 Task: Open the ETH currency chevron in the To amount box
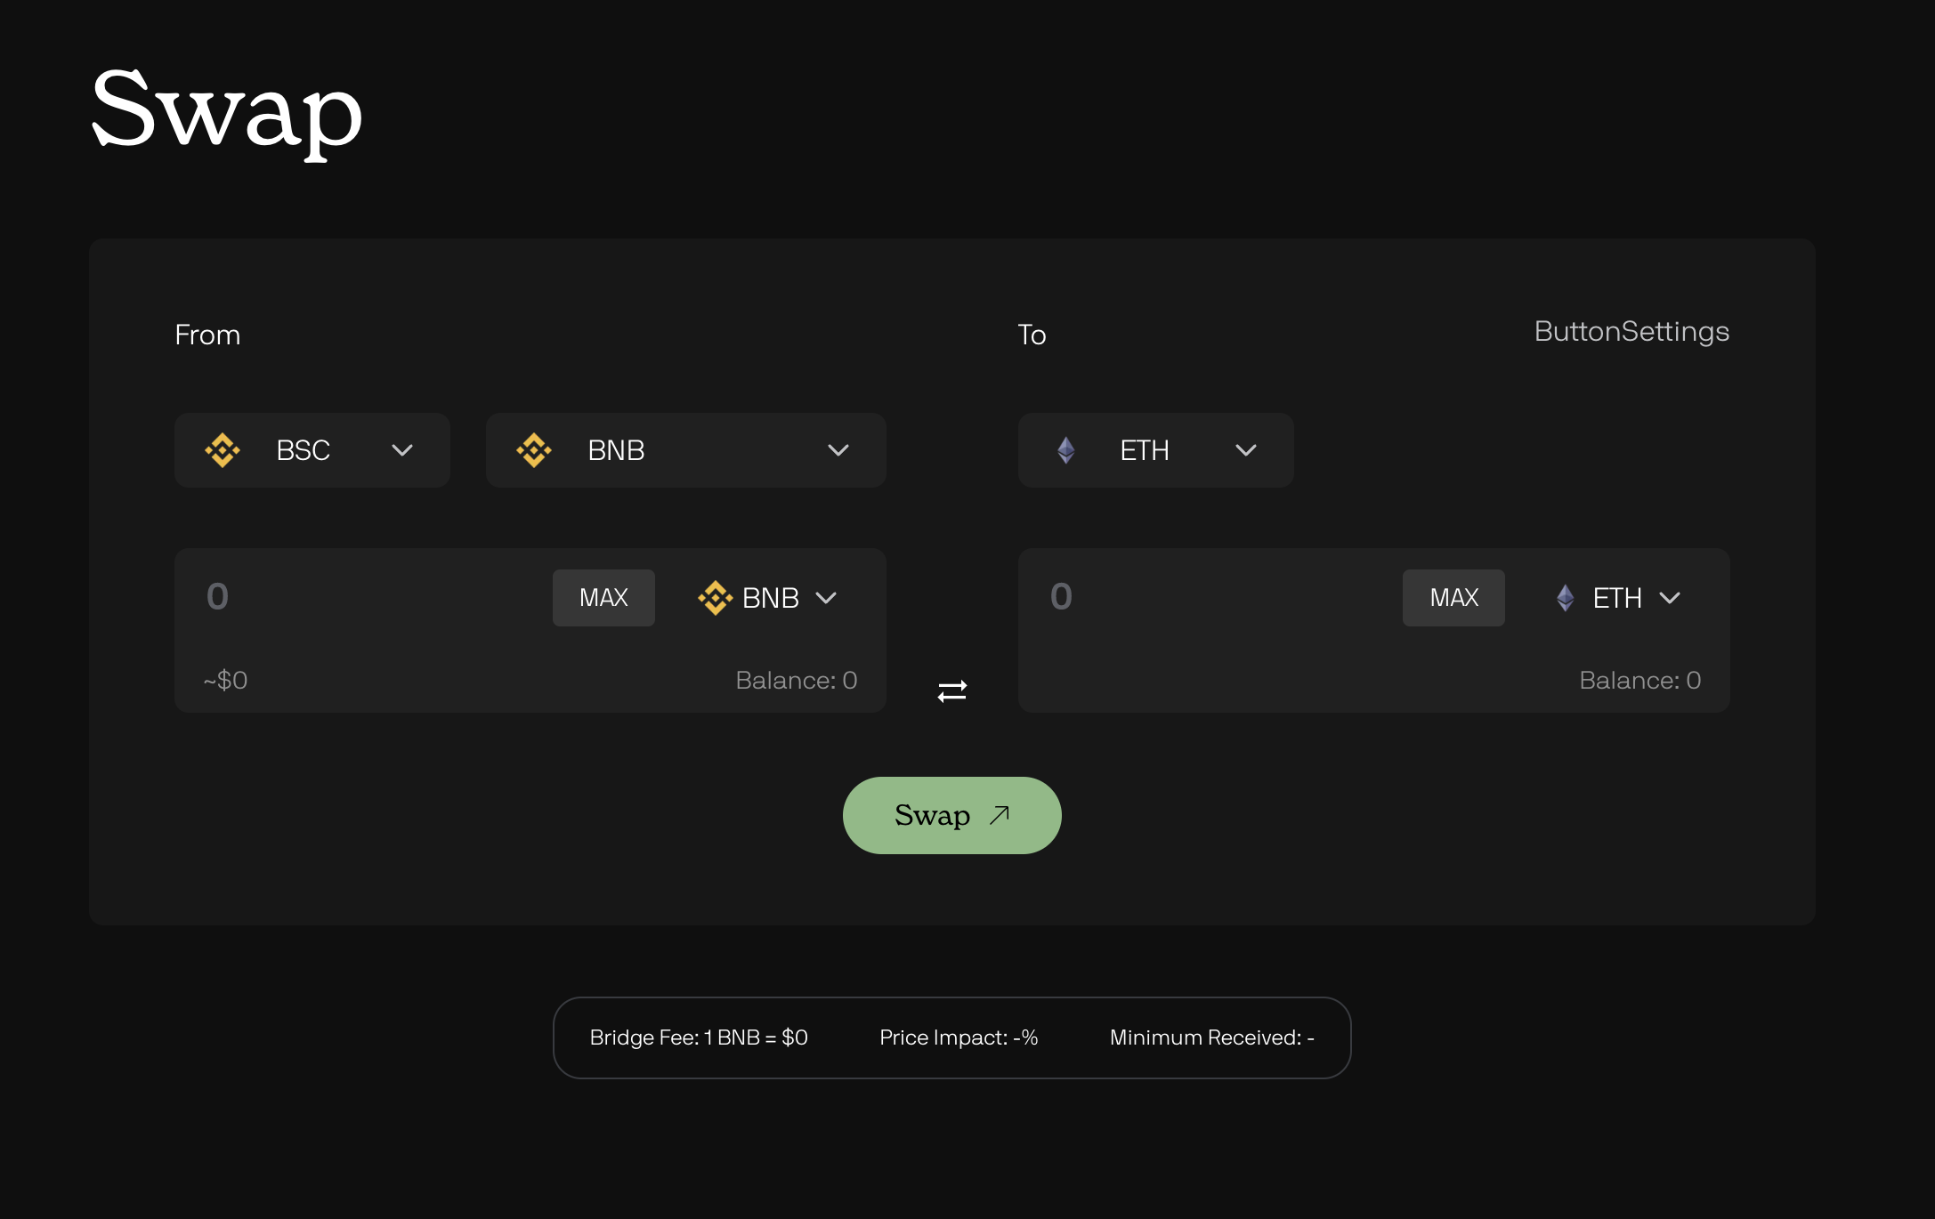tap(1670, 598)
